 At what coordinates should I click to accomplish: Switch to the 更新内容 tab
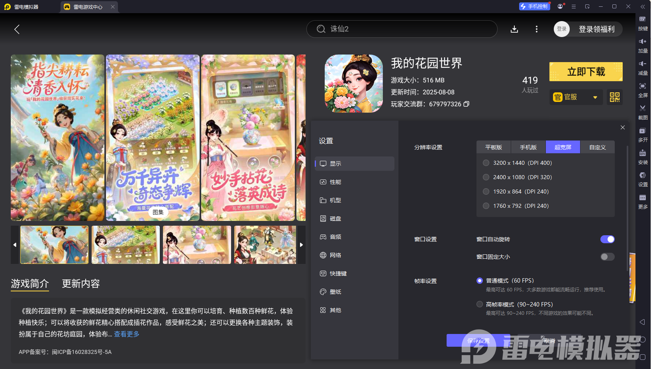pos(80,283)
